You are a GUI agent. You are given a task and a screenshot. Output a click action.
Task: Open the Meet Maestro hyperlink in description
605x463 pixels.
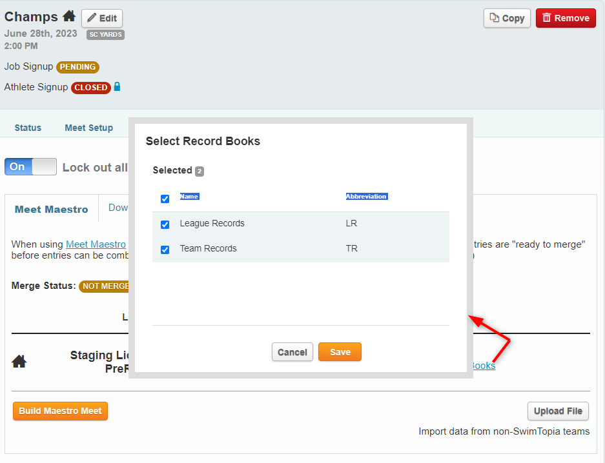(x=96, y=244)
